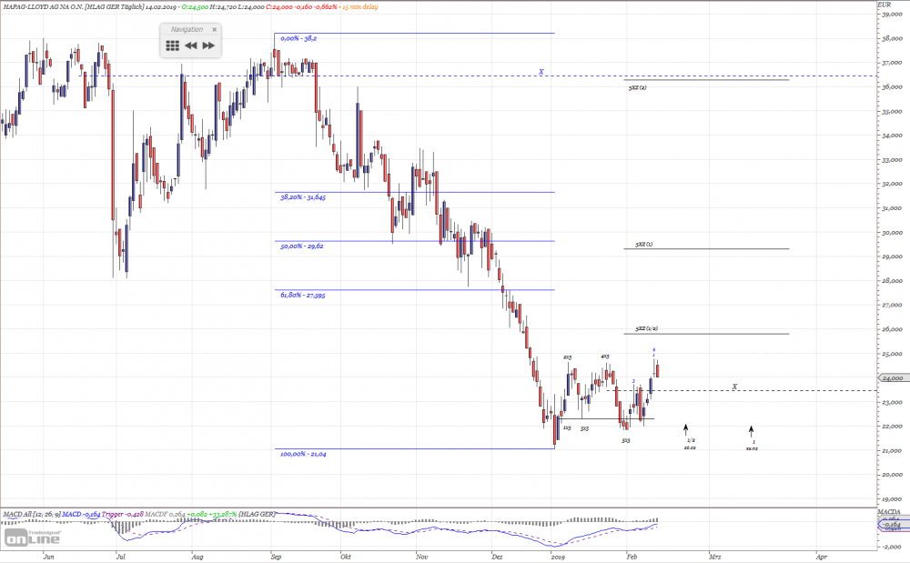The image size is (910, 563).
Task: Click the 2019 label on time axis
Action: (558, 557)
